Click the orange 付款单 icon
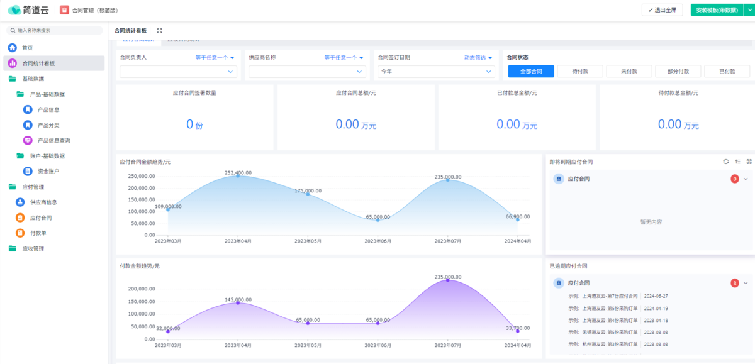 [x=20, y=233]
